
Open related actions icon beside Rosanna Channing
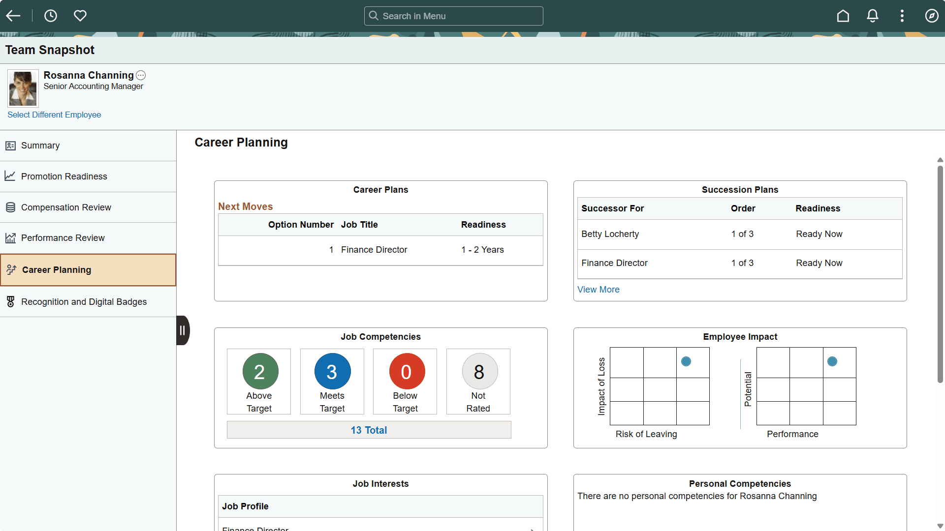click(x=141, y=75)
